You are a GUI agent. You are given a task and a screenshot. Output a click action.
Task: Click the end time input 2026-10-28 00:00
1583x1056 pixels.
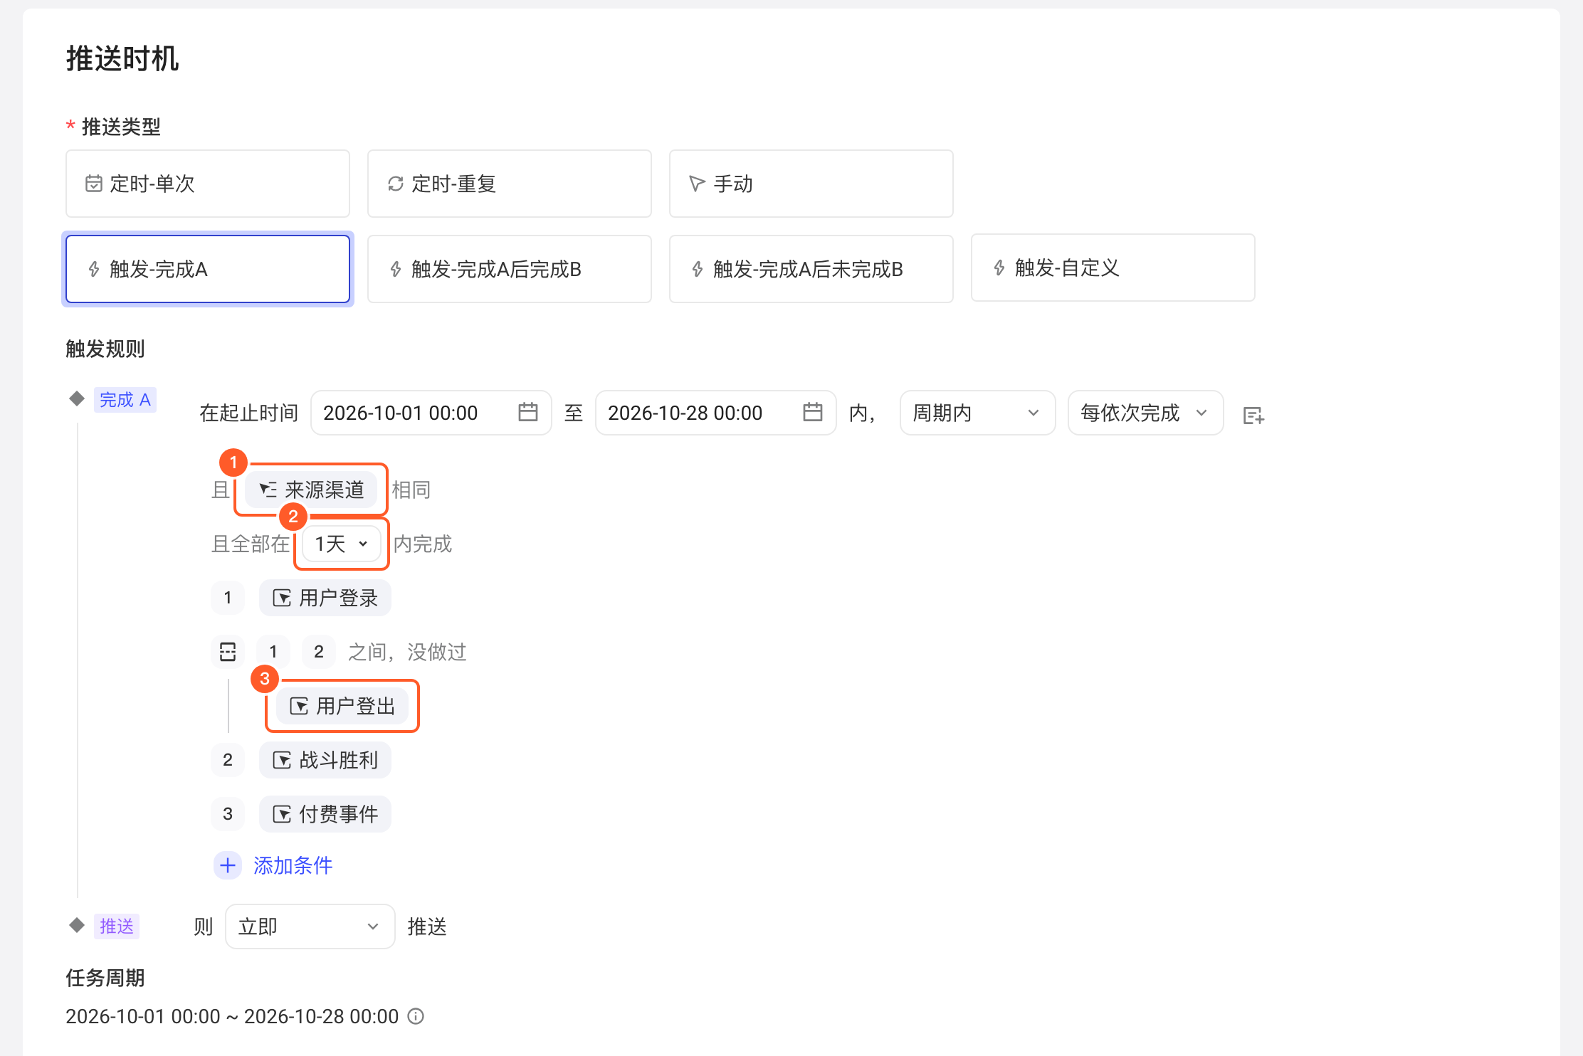716,413
